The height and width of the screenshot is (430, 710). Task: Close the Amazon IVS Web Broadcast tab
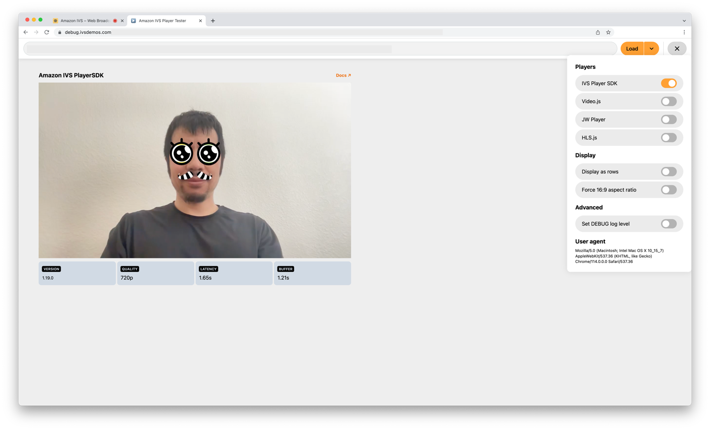[x=122, y=20]
